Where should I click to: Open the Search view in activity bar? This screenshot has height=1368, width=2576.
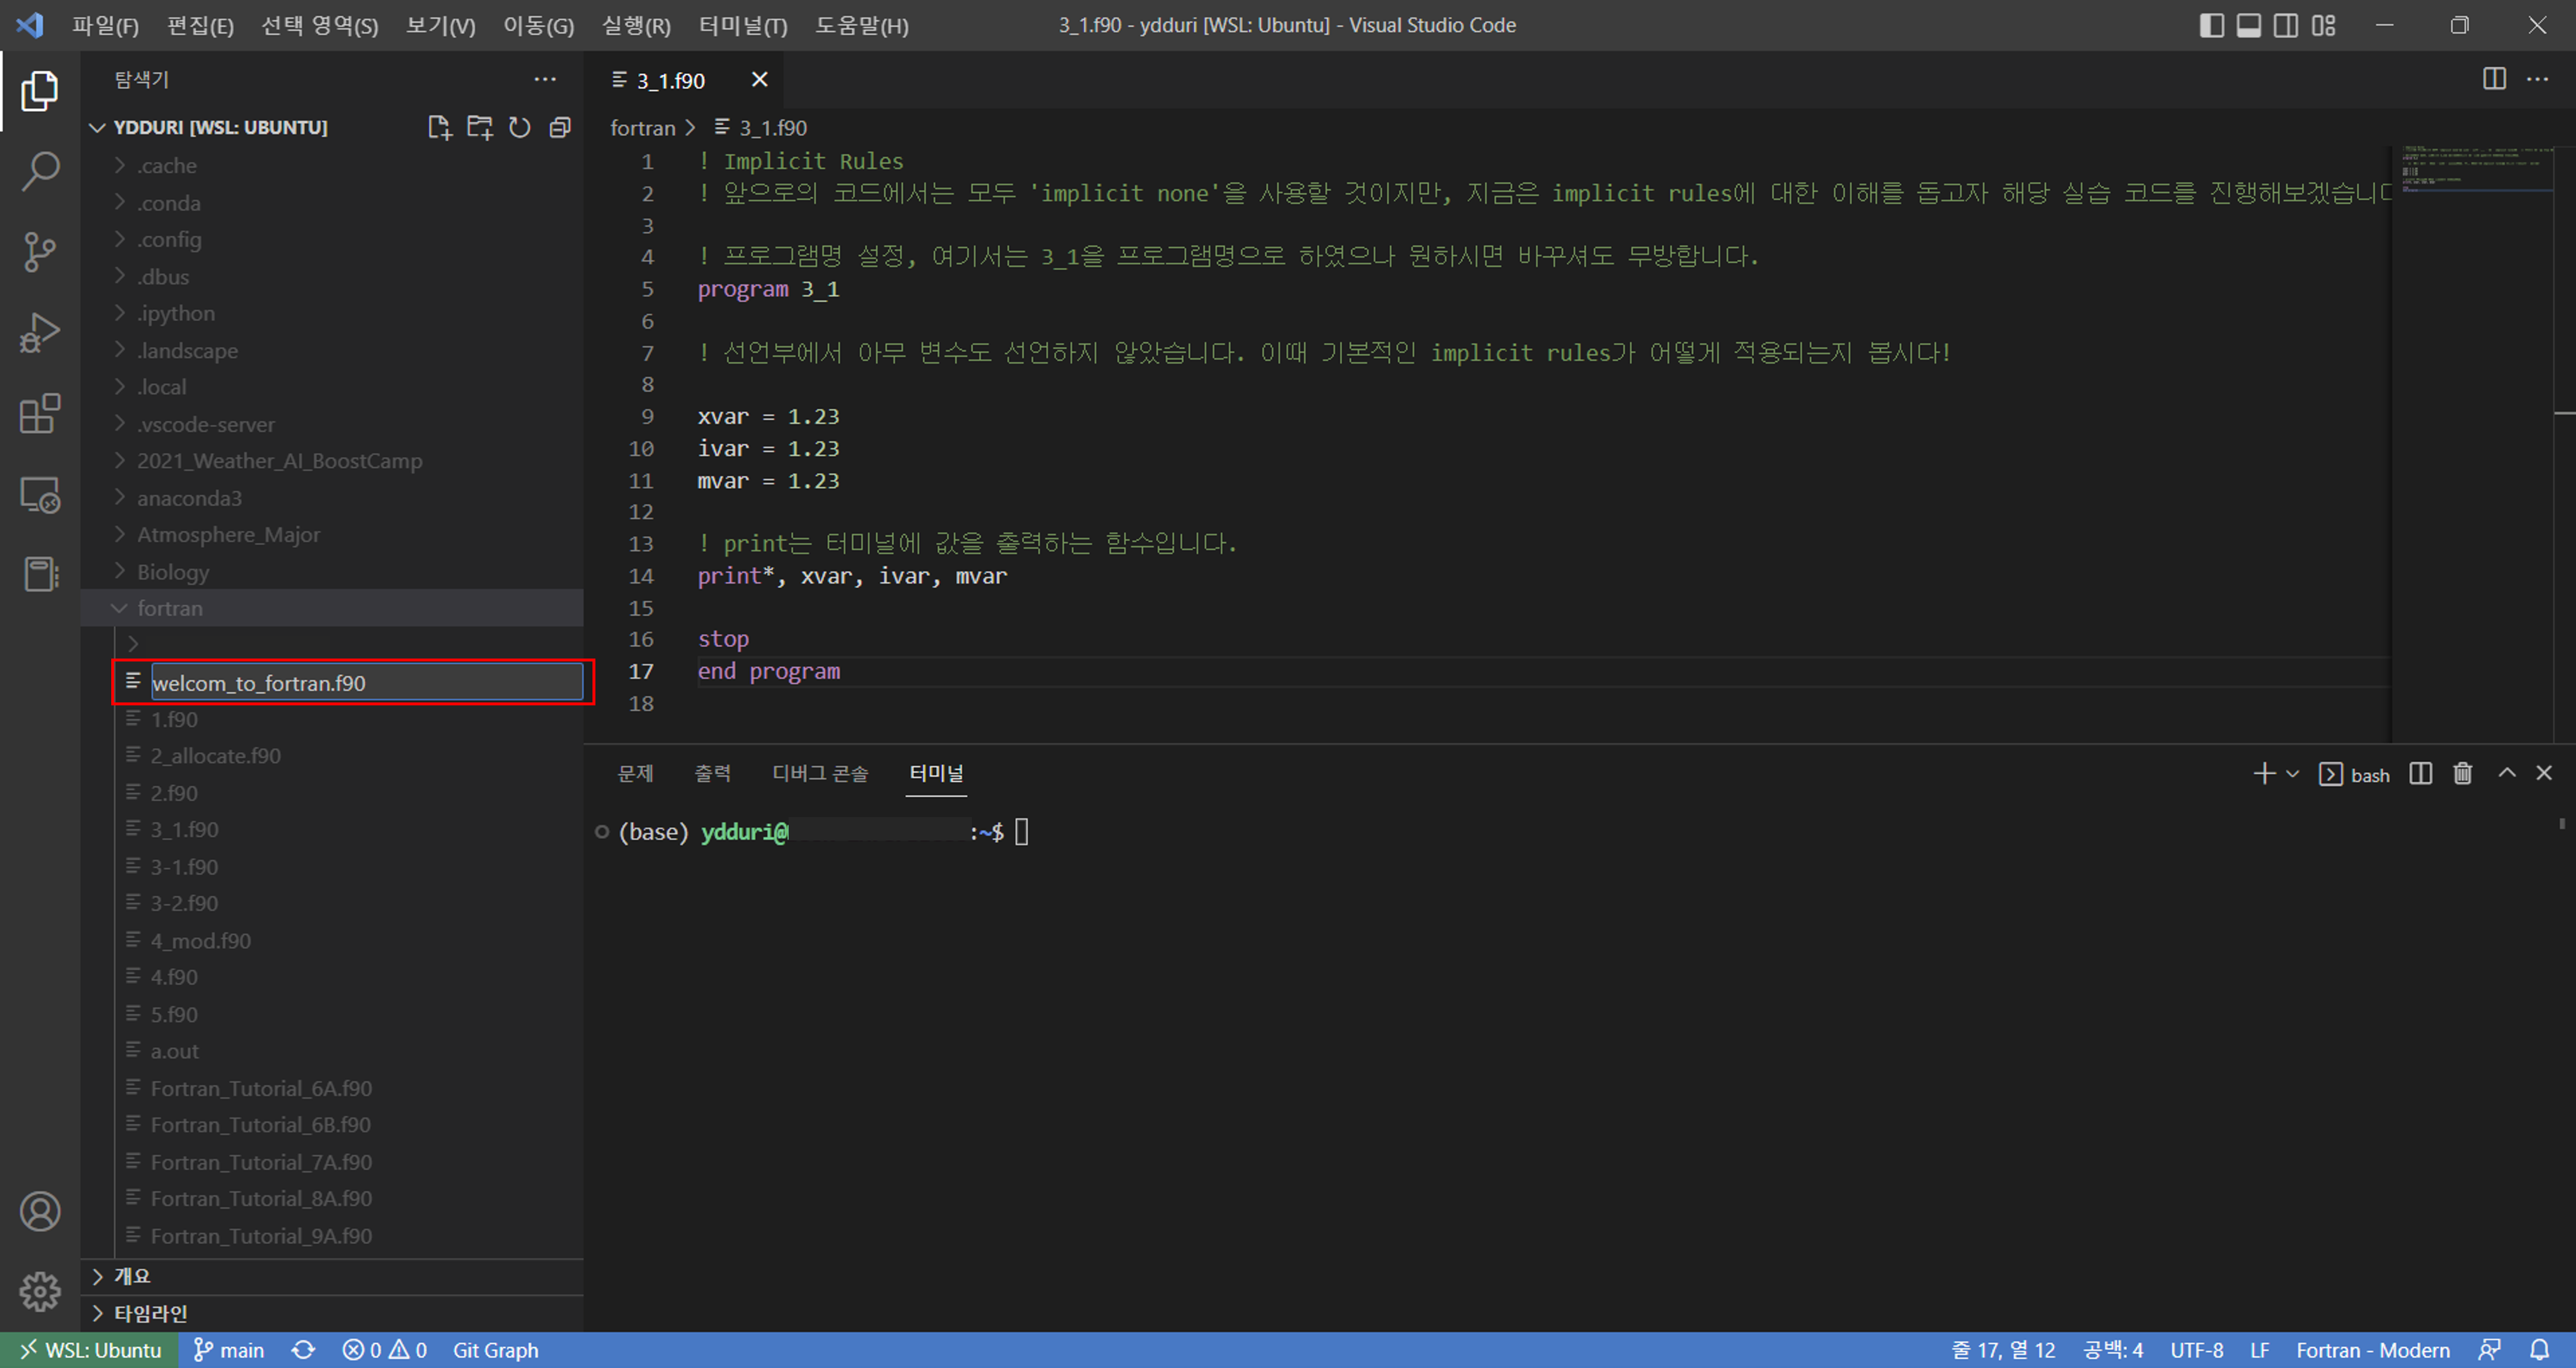(40, 171)
